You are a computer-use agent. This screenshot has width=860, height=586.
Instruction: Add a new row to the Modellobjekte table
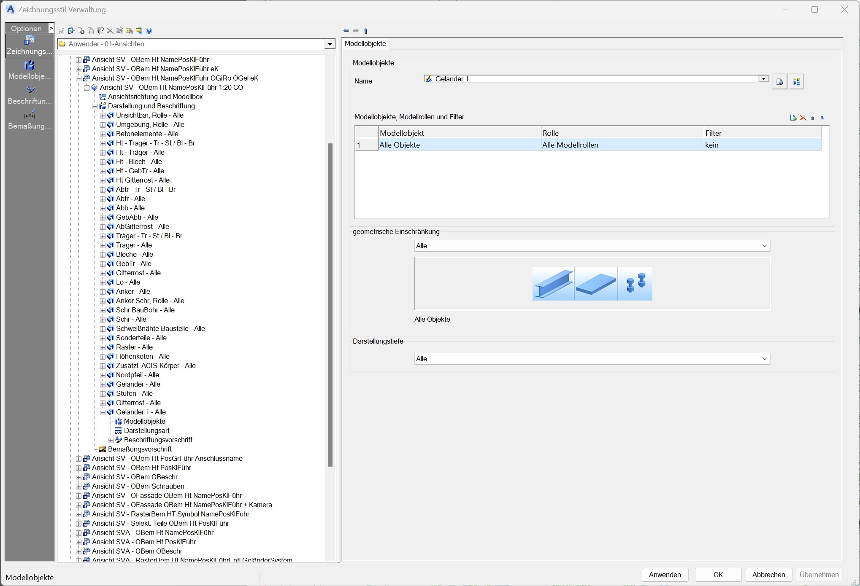(x=793, y=118)
